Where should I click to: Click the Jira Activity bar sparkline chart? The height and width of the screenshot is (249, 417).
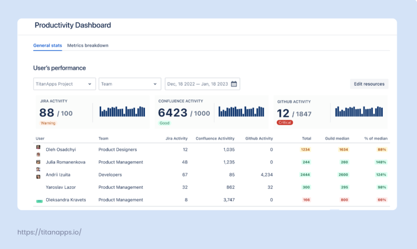[122, 112]
